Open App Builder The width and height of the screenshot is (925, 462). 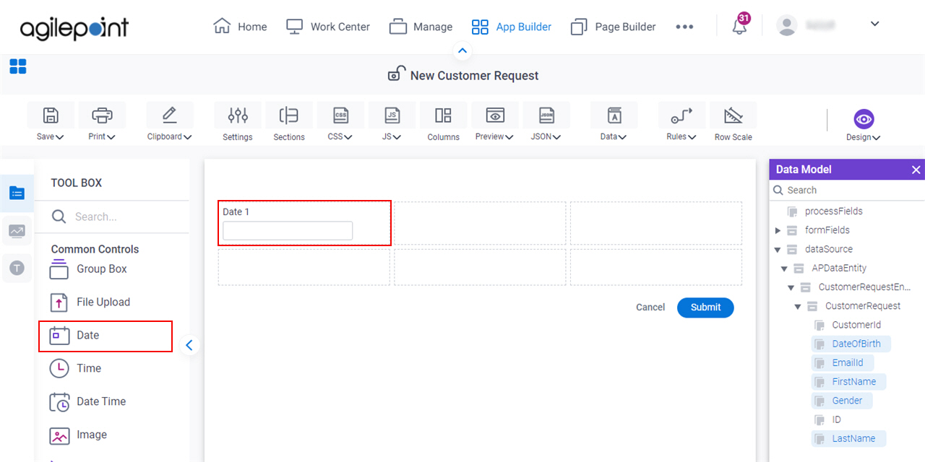point(511,27)
